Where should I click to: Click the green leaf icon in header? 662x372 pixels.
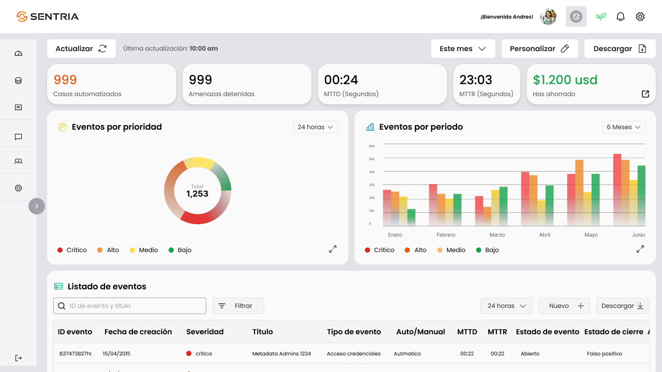coord(600,17)
